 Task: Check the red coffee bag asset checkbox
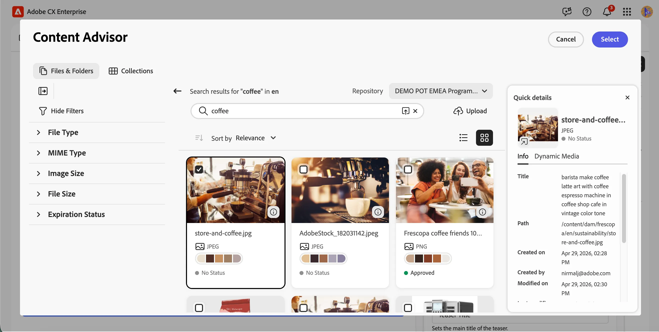[199, 308]
